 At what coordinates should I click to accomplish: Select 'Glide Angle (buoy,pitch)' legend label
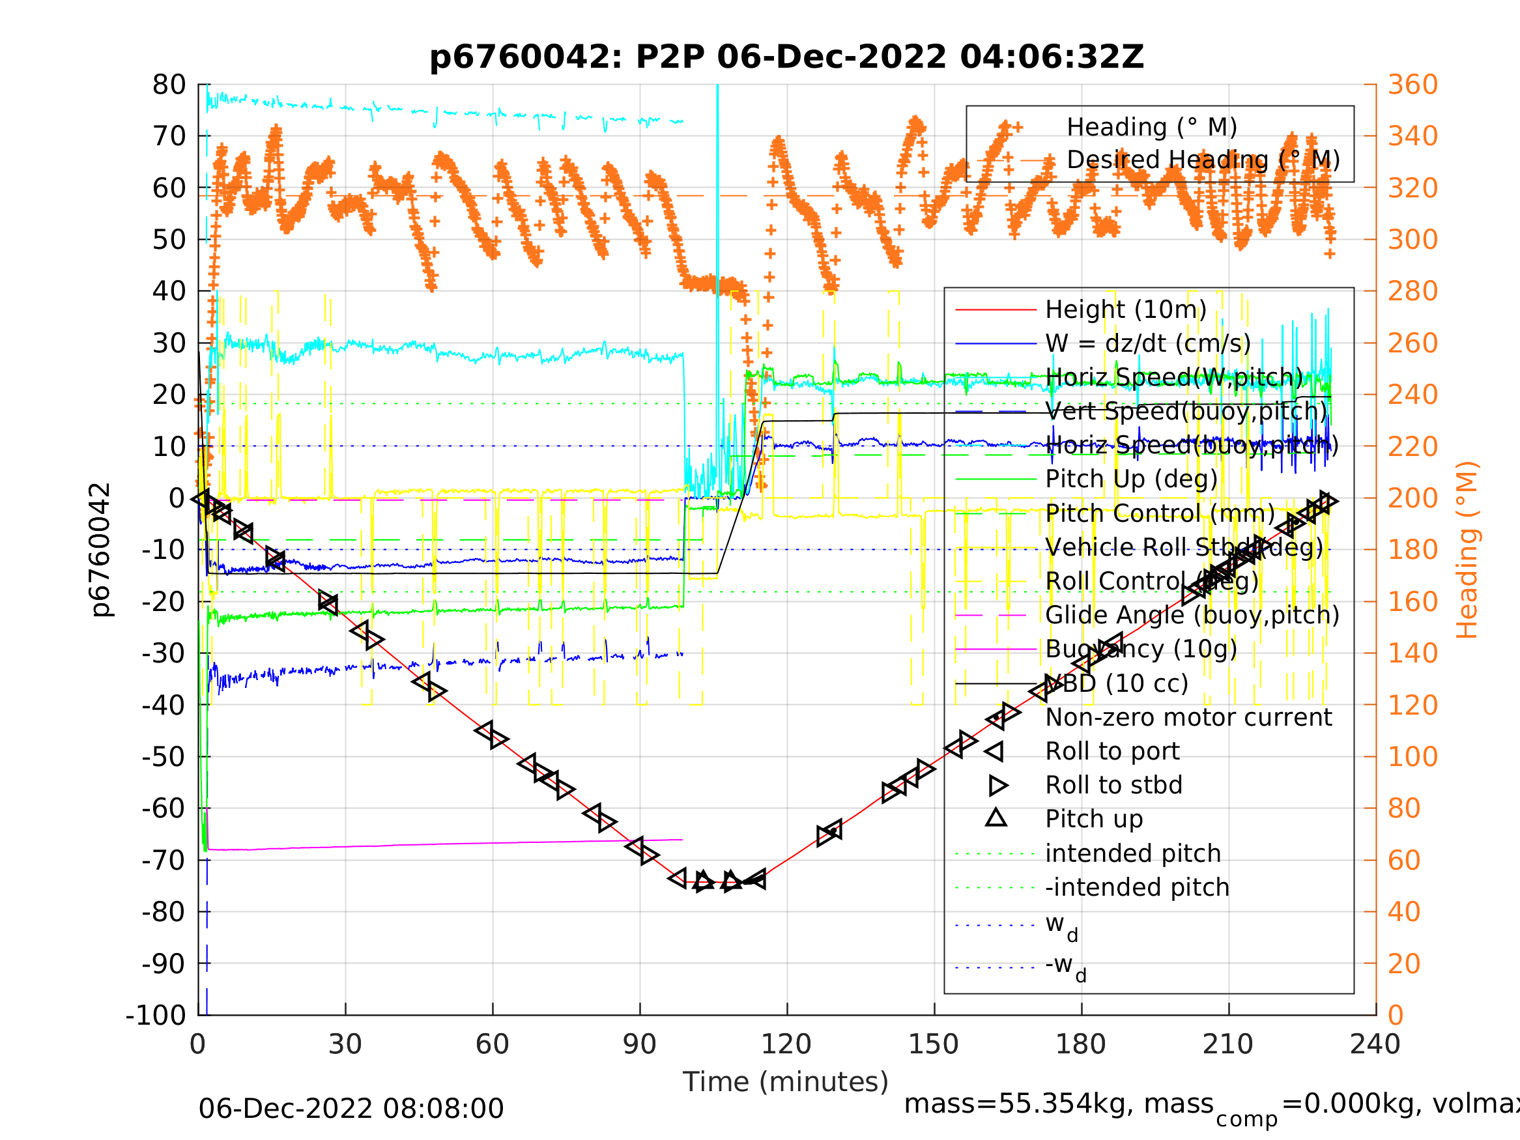[1192, 615]
